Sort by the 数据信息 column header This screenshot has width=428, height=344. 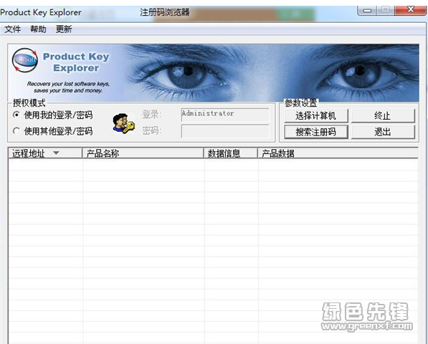231,153
